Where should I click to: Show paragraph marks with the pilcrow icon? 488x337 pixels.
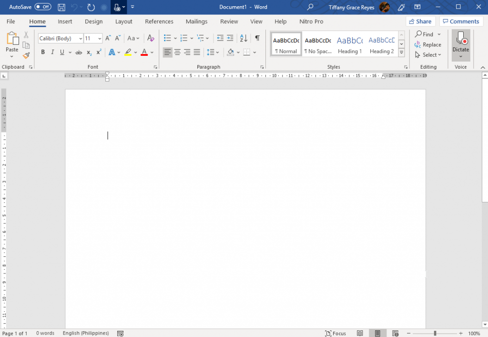coord(257,38)
